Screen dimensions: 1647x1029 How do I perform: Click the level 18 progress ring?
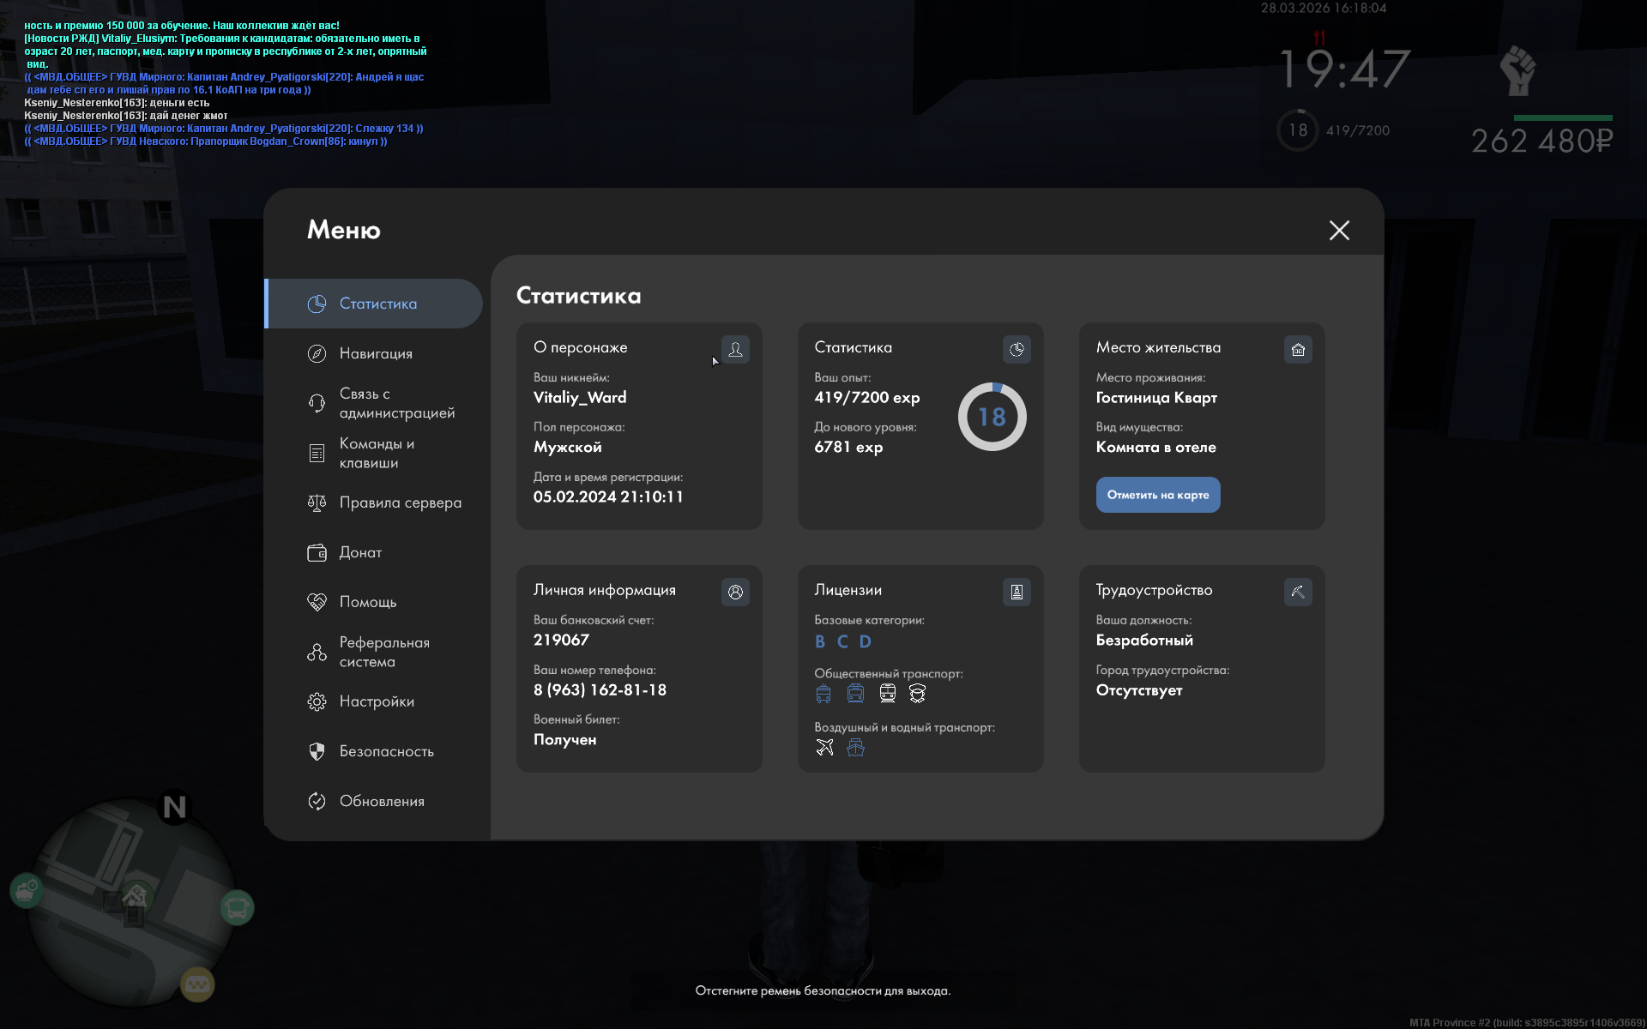992,417
